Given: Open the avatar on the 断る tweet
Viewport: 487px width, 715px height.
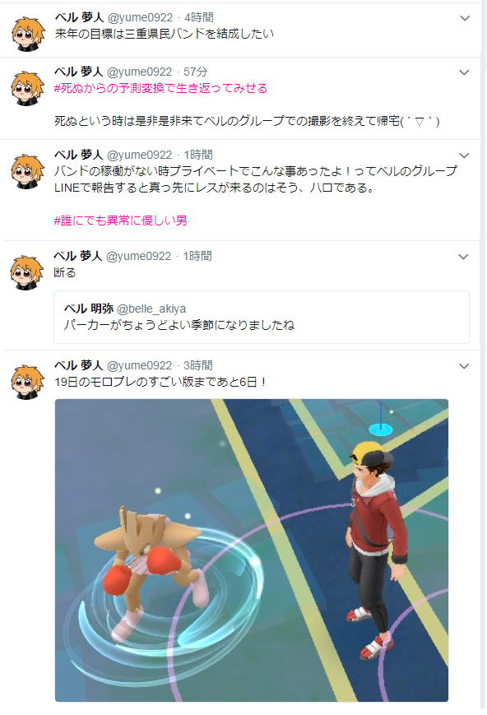Looking at the screenshot, I should click(x=27, y=272).
